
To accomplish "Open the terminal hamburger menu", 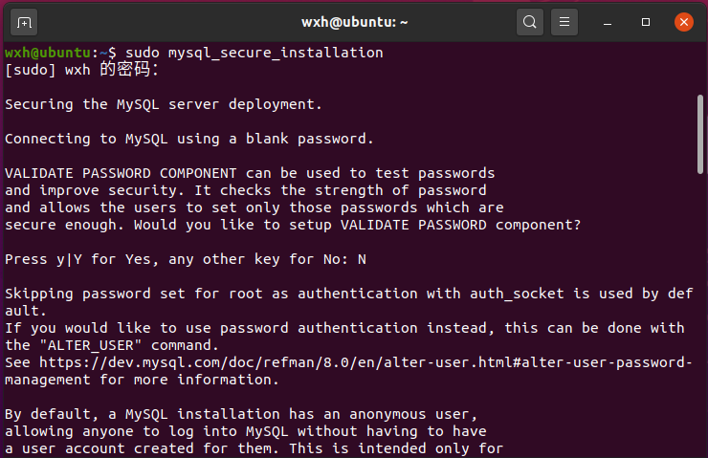I will [x=564, y=21].
